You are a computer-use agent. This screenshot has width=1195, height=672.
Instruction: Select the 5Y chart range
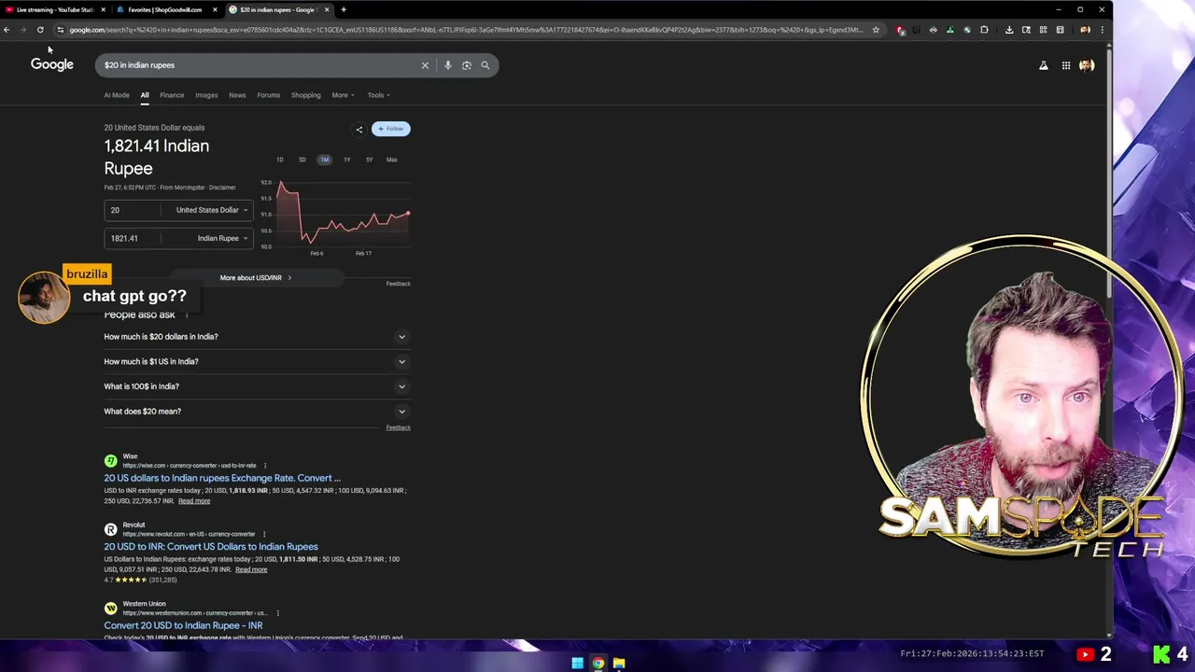point(369,160)
